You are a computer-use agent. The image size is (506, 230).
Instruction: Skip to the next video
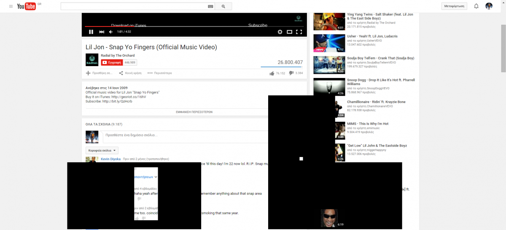tap(102, 32)
